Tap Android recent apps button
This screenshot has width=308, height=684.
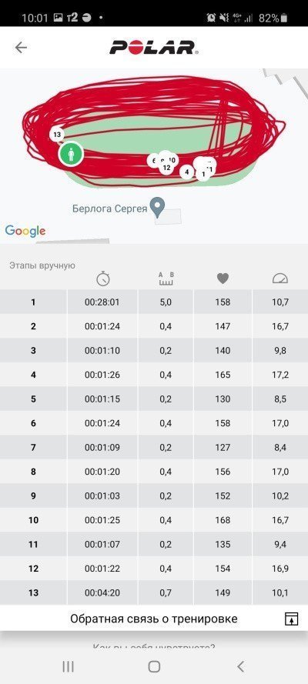coord(68,666)
